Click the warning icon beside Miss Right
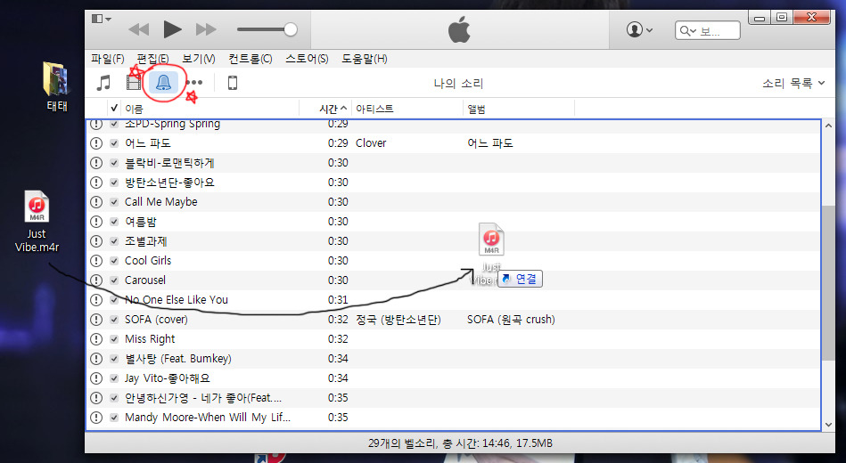This screenshot has height=463, width=846. (x=96, y=339)
